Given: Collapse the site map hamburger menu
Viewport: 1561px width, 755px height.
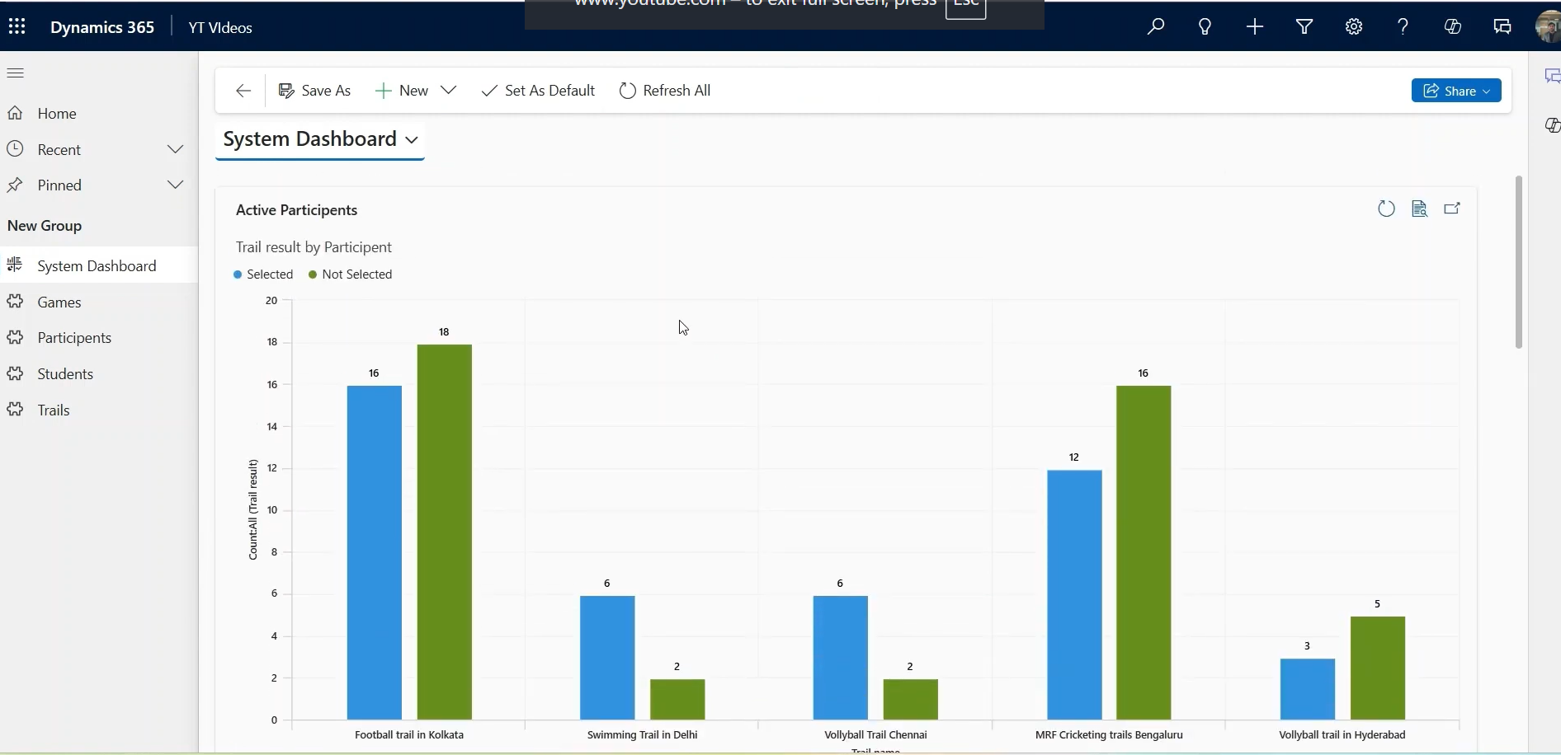Looking at the screenshot, I should pyautogui.click(x=16, y=73).
